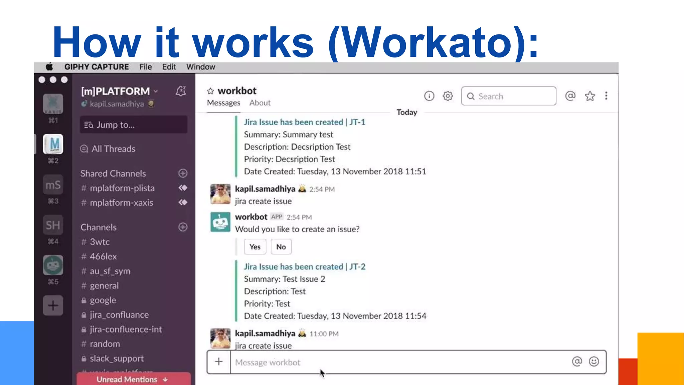This screenshot has height=385, width=684.
Task: Open the Window menu
Action: (x=201, y=67)
